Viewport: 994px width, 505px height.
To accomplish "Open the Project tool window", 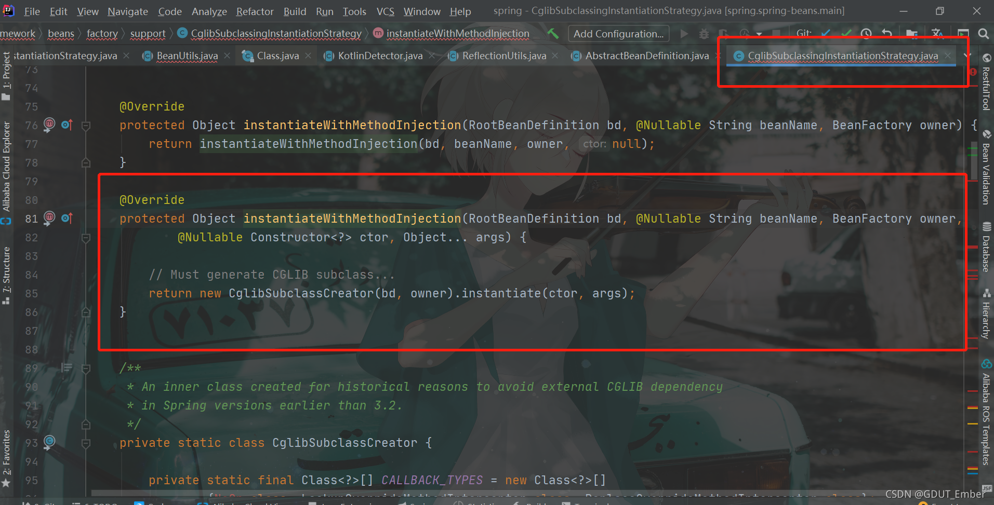I will 6,76.
